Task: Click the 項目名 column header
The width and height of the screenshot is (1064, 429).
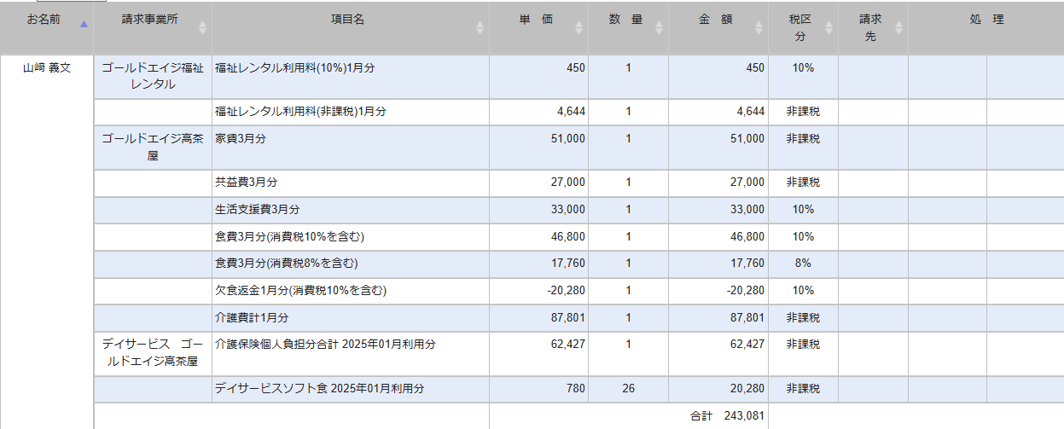Action: point(348,20)
